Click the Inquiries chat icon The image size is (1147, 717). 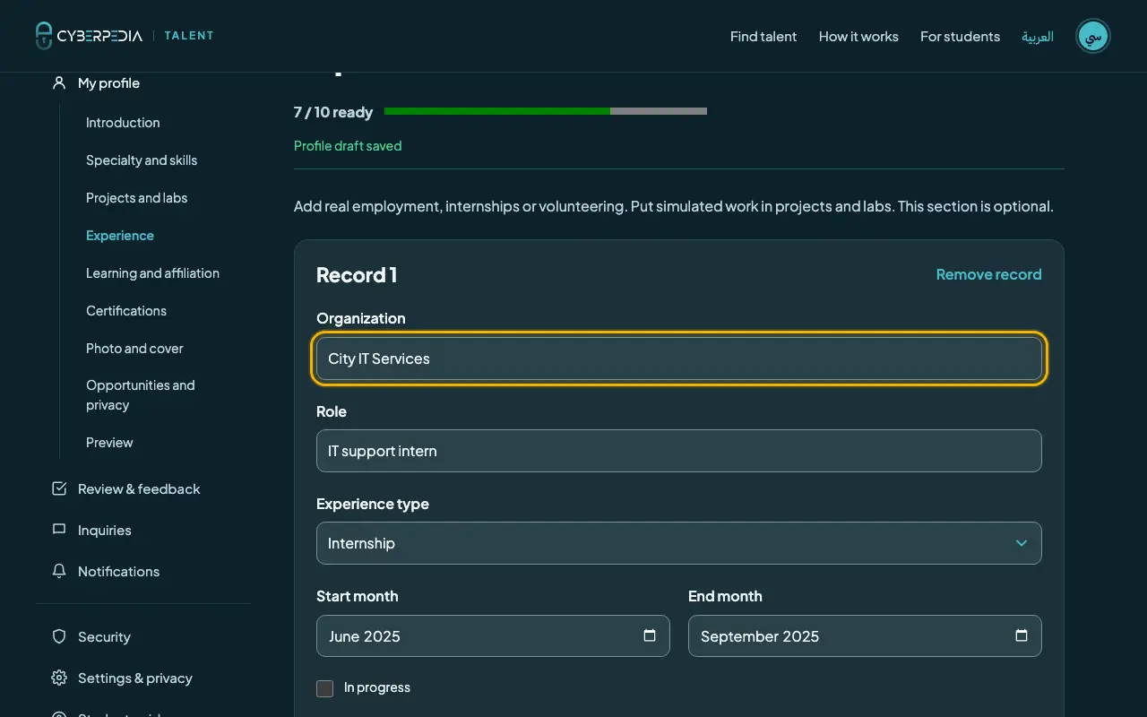[59, 530]
